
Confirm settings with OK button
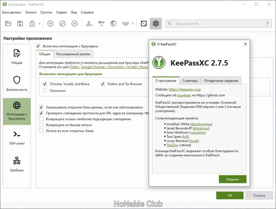(x=230, y=196)
